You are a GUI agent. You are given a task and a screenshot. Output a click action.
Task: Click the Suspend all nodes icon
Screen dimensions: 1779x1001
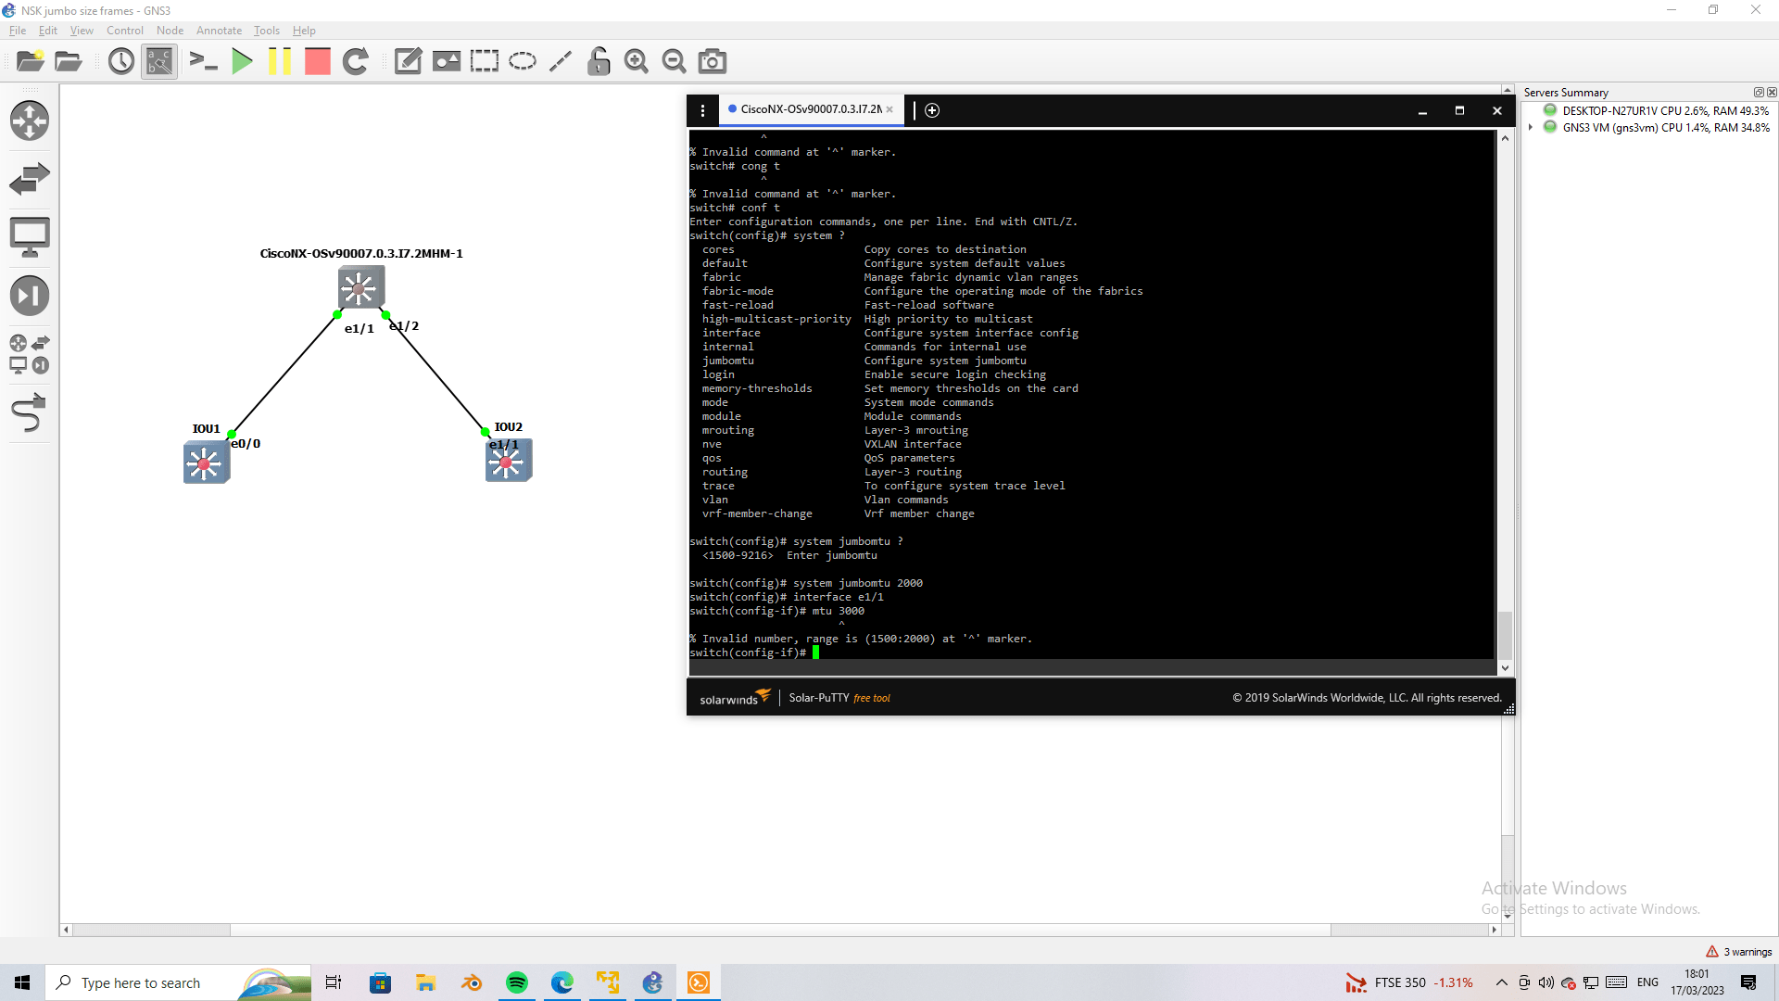(x=280, y=61)
